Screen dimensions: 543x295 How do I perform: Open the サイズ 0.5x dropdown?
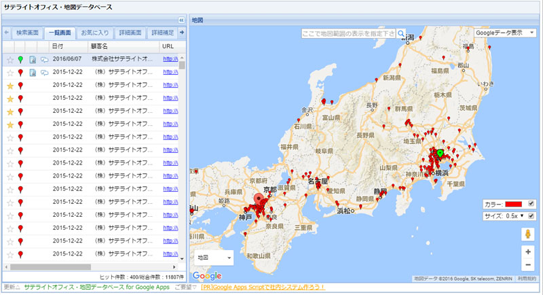click(x=514, y=216)
